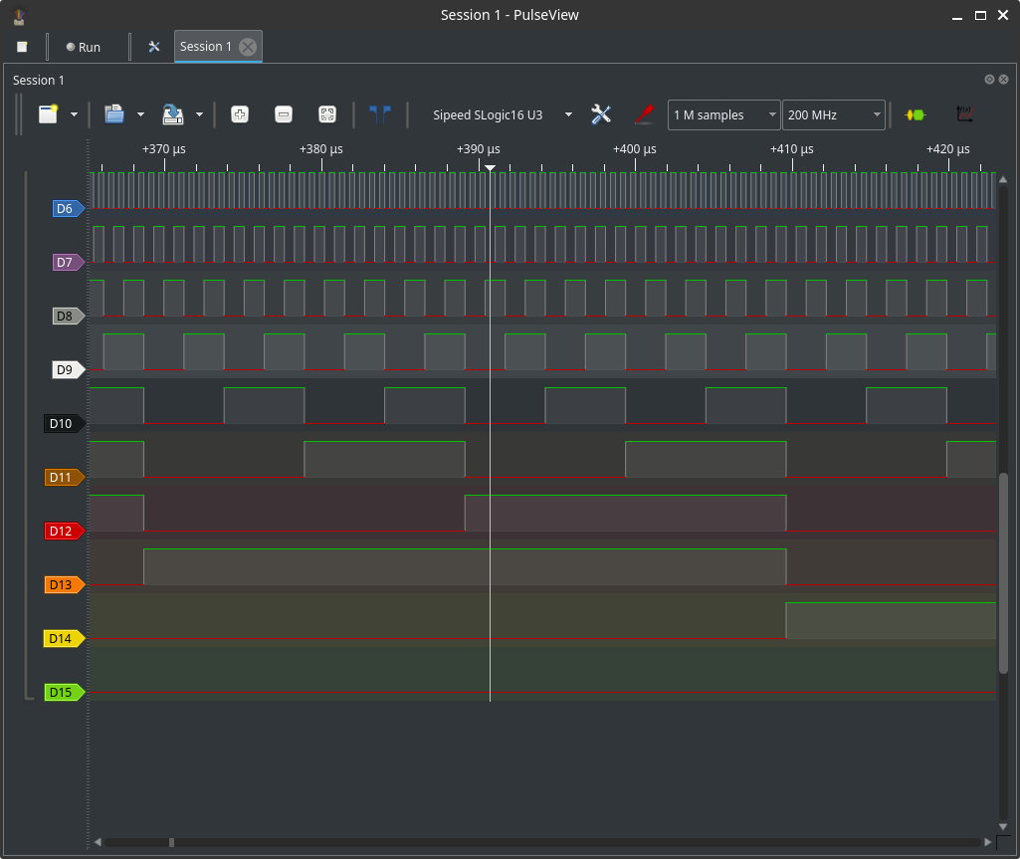The image size is (1020, 859).
Task: Click the new session icon in the top bar
Action: [x=22, y=47]
